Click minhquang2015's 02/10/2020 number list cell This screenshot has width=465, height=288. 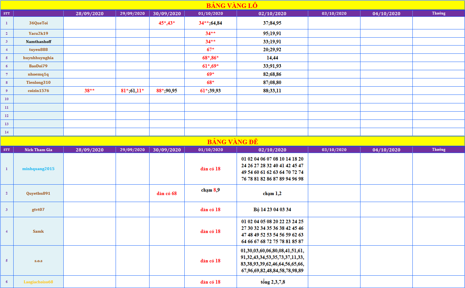tap(272, 169)
